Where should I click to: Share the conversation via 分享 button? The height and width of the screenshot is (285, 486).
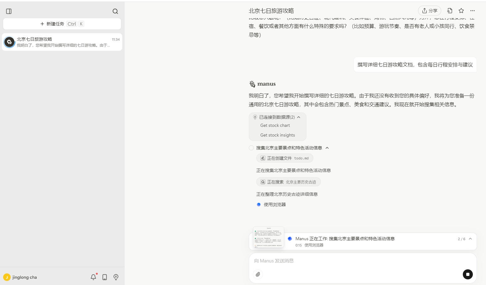click(x=429, y=10)
